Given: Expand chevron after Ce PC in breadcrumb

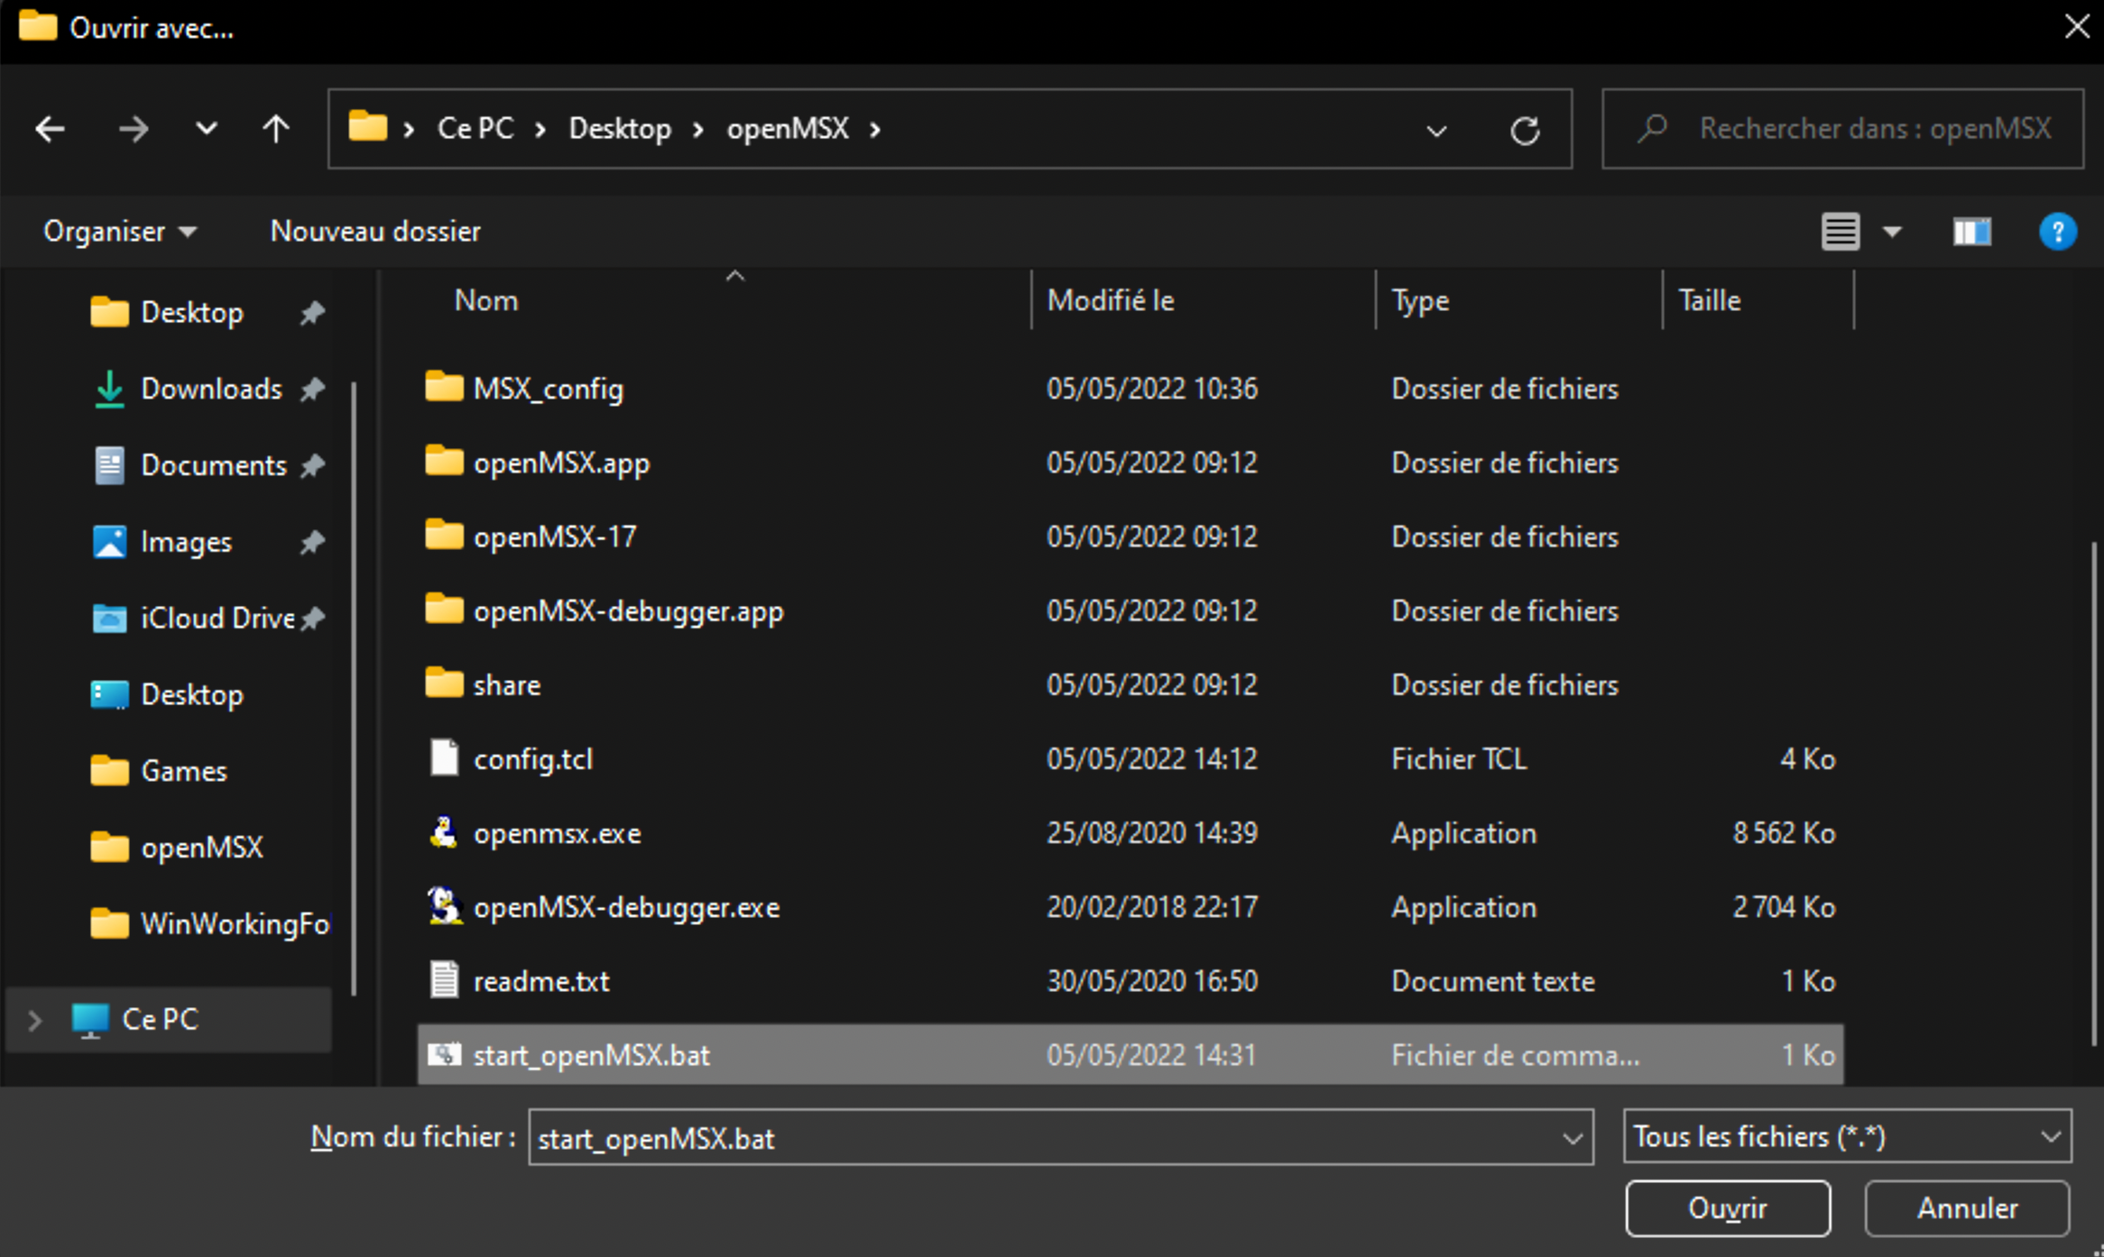Looking at the screenshot, I should pyautogui.click(x=540, y=130).
